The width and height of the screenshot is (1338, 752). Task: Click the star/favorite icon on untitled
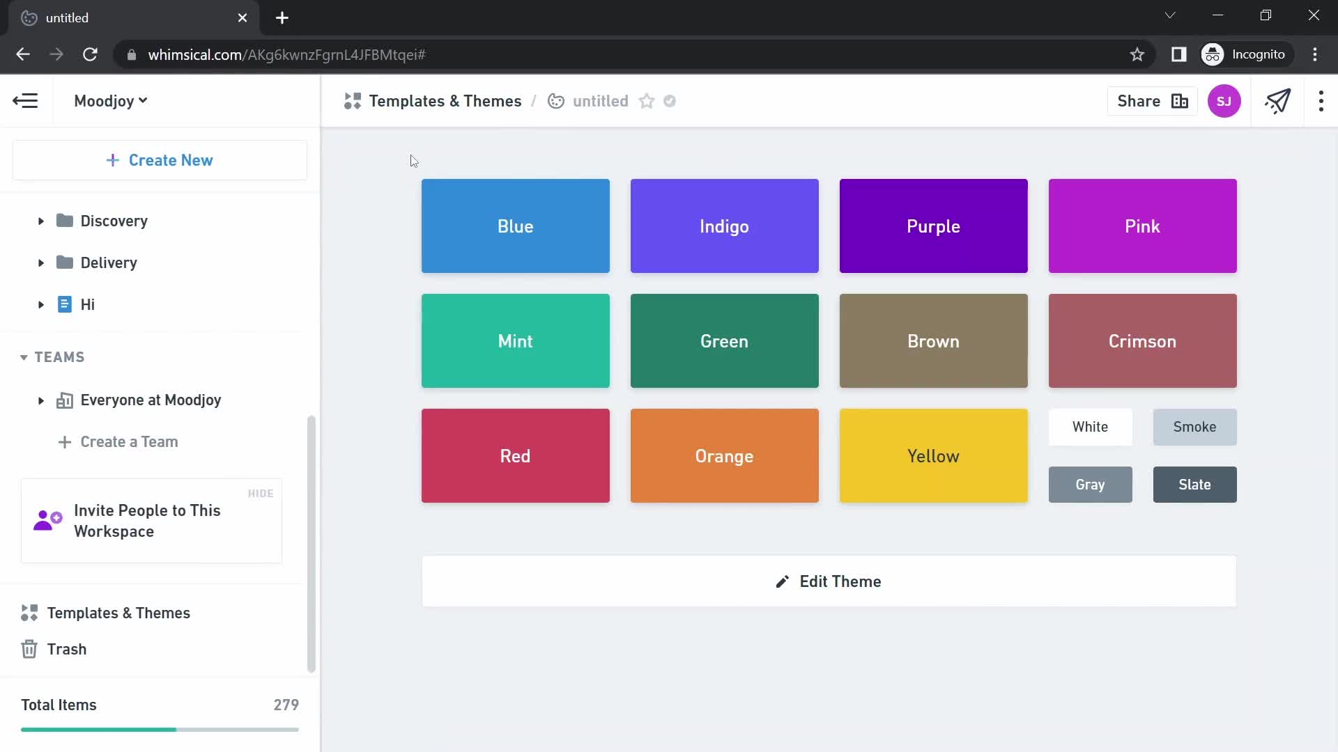coord(647,100)
